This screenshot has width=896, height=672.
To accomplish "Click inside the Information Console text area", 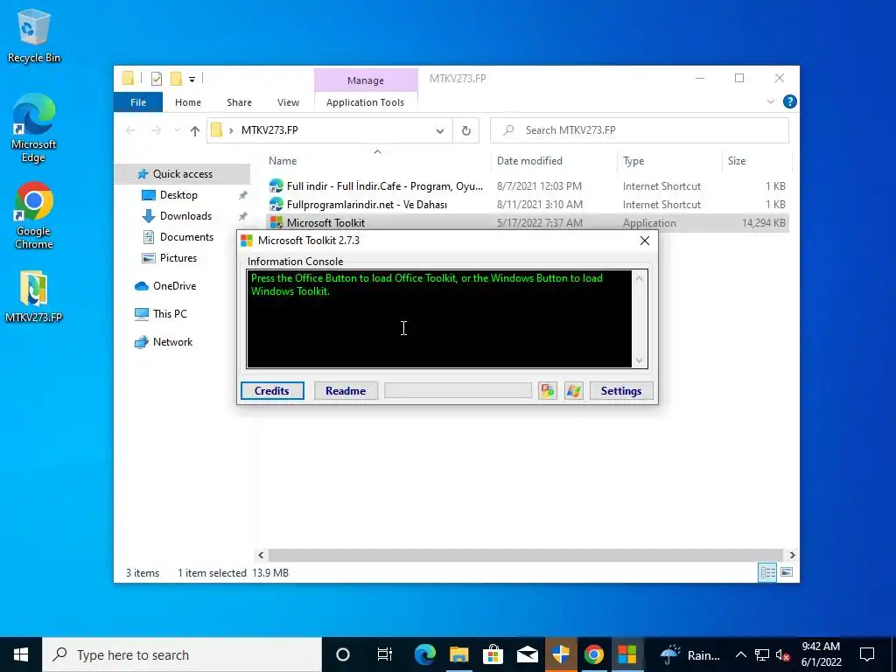I will point(439,318).
